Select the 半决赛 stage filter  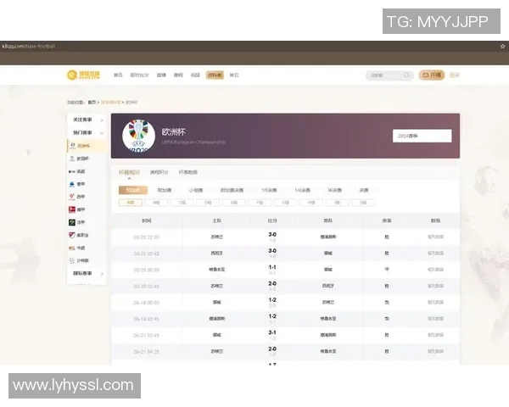click(x=334, y=191)
